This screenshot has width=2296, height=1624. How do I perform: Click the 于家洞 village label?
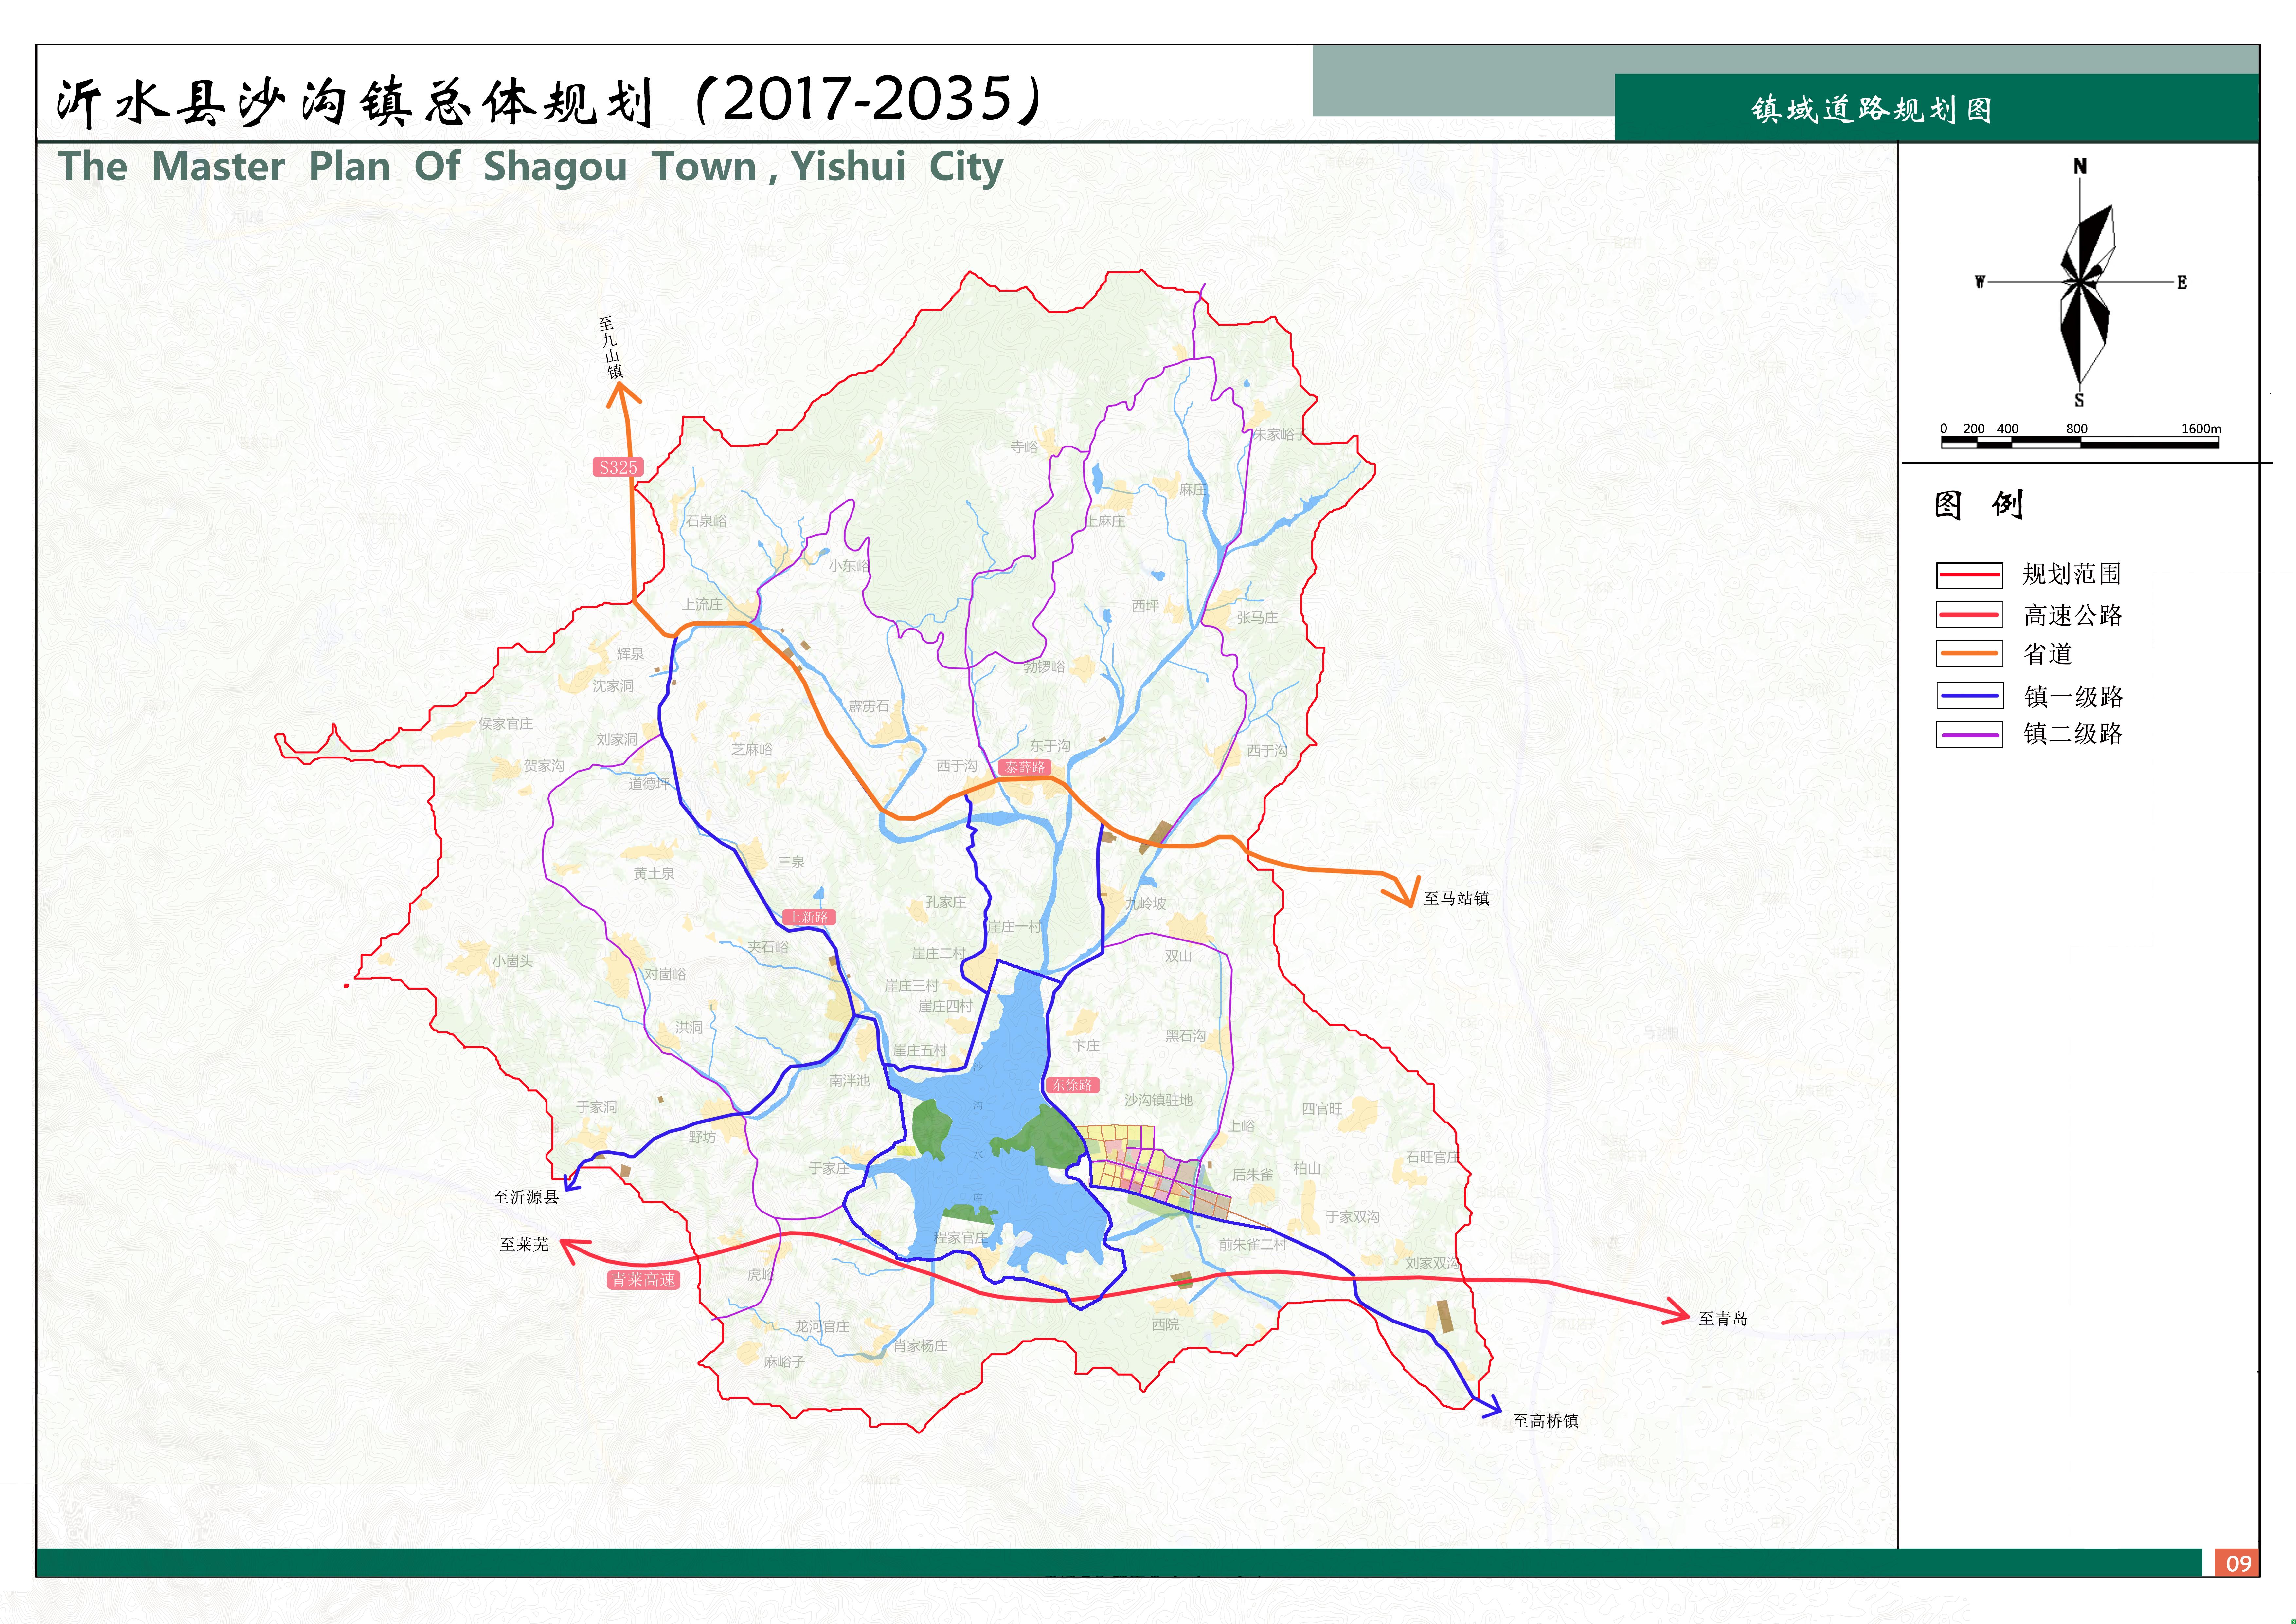(596, 1107)
